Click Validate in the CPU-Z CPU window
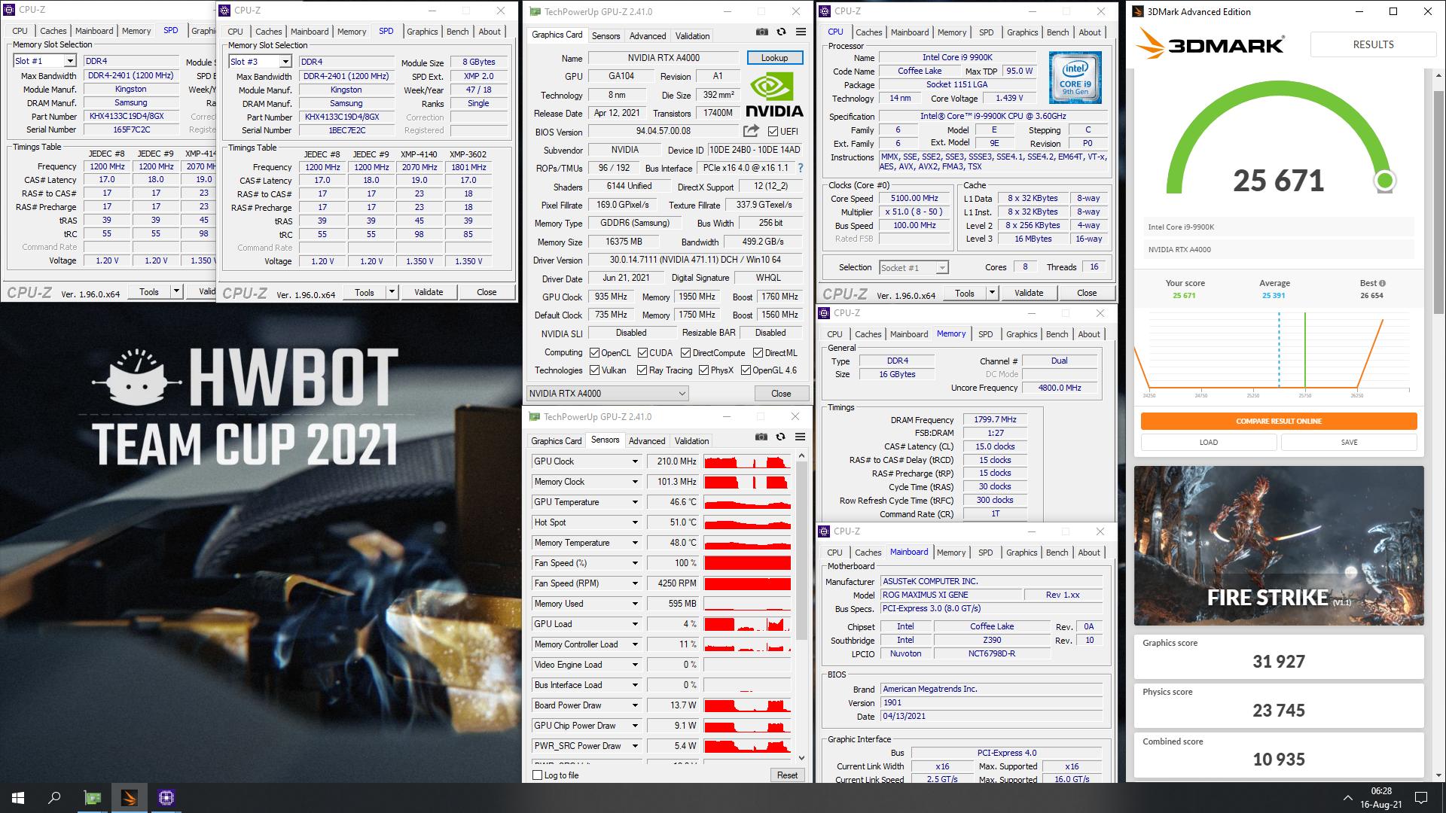The image size is (1446, 813). point(1029,293)
